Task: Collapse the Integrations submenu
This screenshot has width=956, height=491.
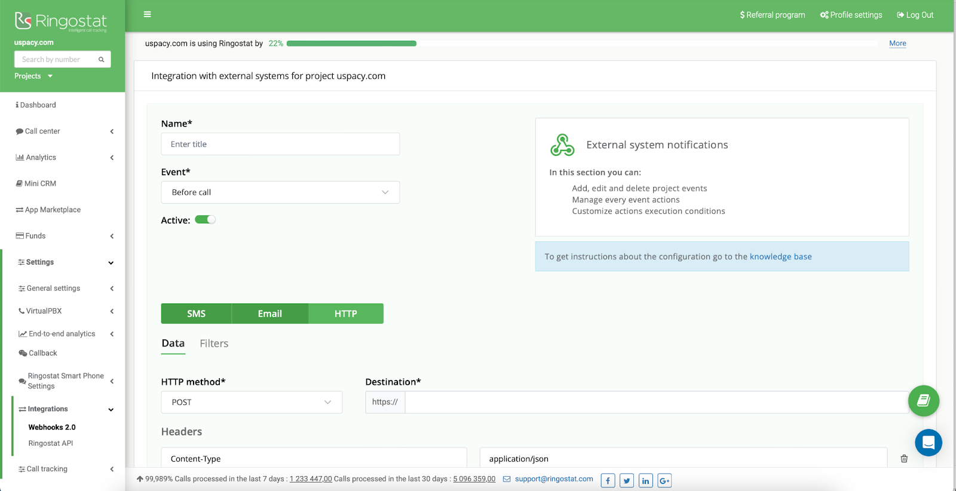Action: (66, 410)
